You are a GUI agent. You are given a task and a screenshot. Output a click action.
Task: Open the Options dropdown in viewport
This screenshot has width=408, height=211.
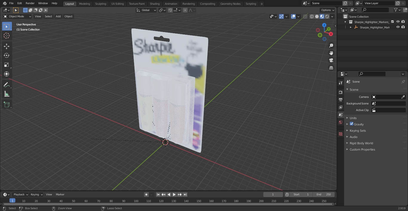328,10
